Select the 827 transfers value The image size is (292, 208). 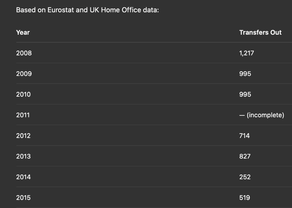pyautogui.click(x=245, y=156)
